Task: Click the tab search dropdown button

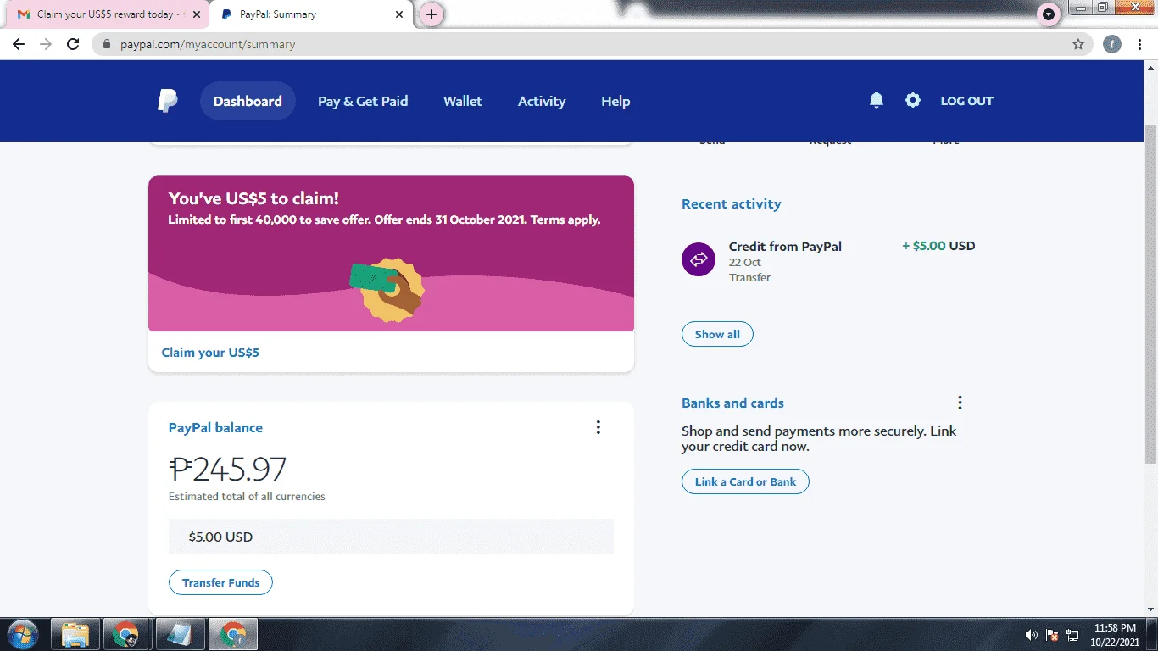Action: coord(1049,14)
